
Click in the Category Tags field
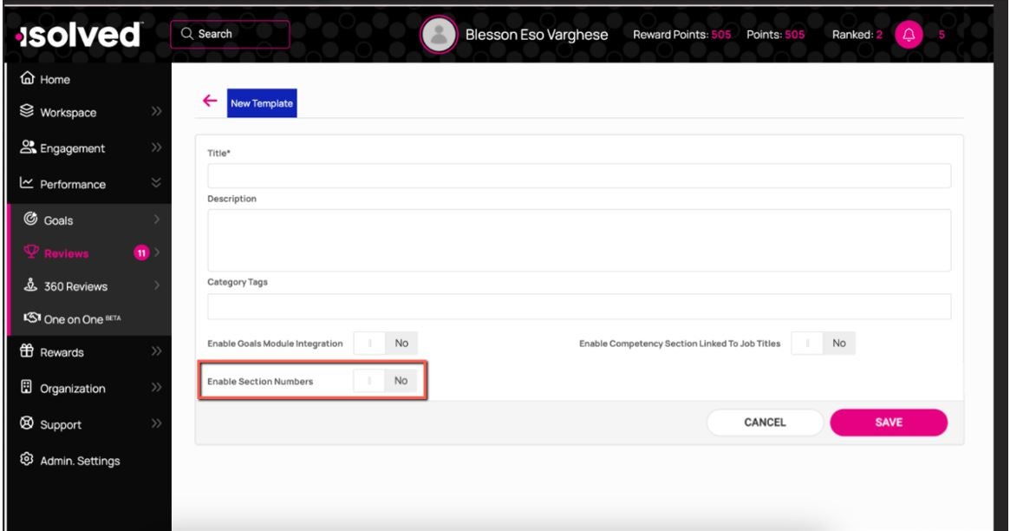pyautogui.click(x=579, y=307)
